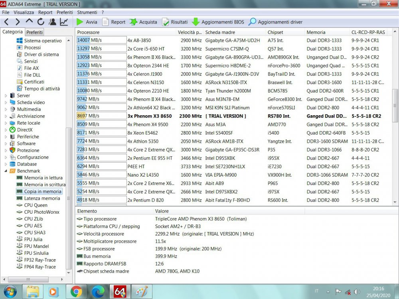
Task: Expand the Scheda video tree node
Action: click(x=6, y=102)
